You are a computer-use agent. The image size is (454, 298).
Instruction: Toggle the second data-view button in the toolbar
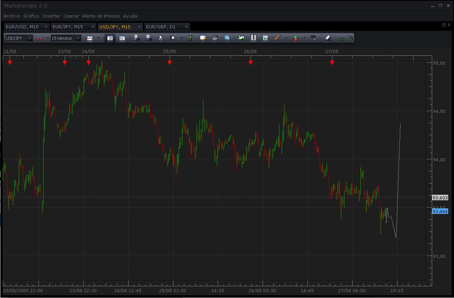122,38
